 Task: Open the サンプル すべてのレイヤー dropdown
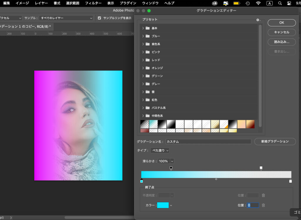pos(66,18)
